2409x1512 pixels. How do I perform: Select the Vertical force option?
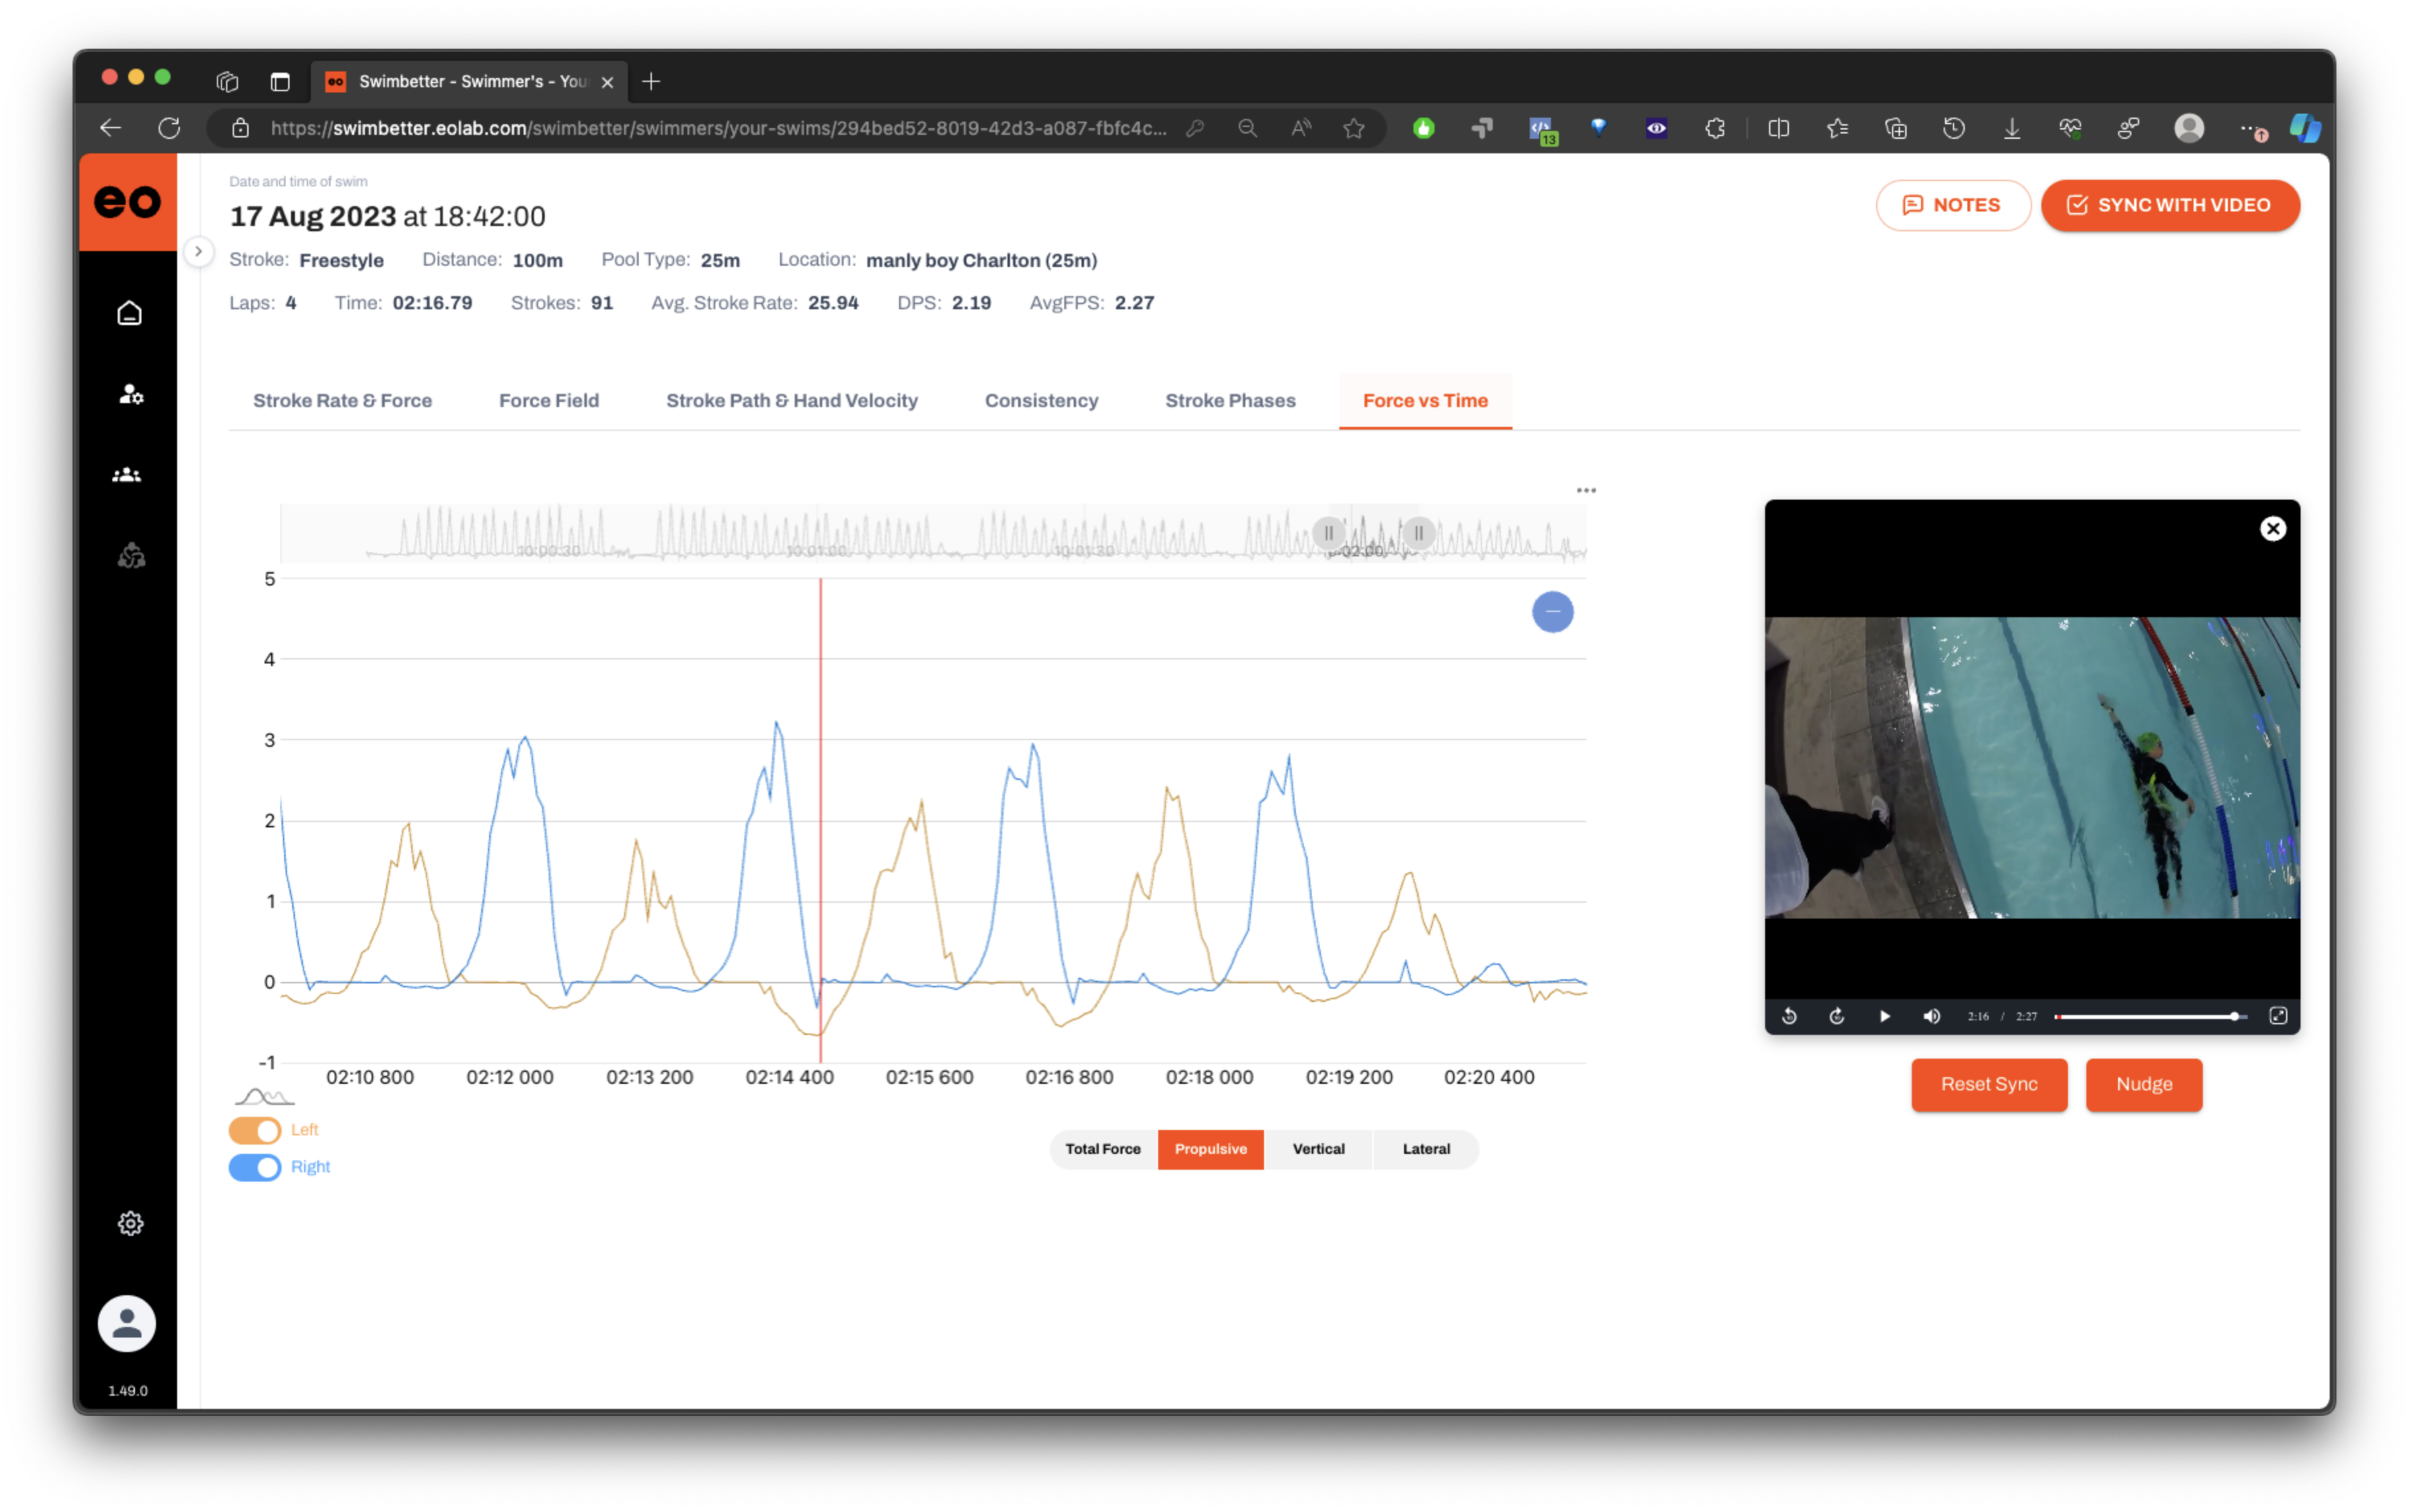[x=1319, y=1149]
